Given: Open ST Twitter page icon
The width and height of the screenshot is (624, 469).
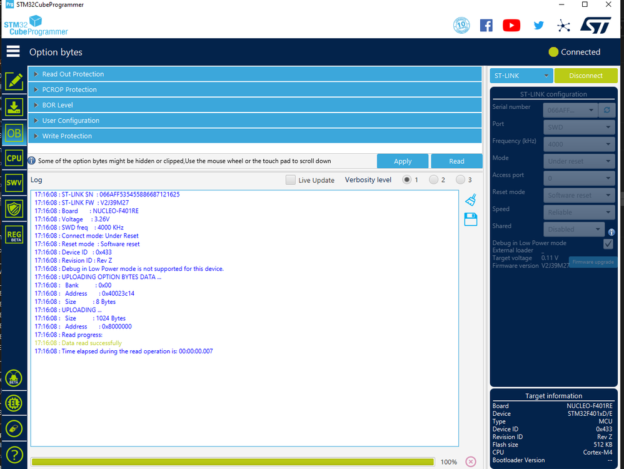Looking at the screenshot, I should point(538,26).
